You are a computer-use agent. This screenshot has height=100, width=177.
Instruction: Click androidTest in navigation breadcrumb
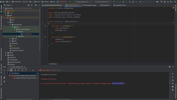[x=17, y=2]
